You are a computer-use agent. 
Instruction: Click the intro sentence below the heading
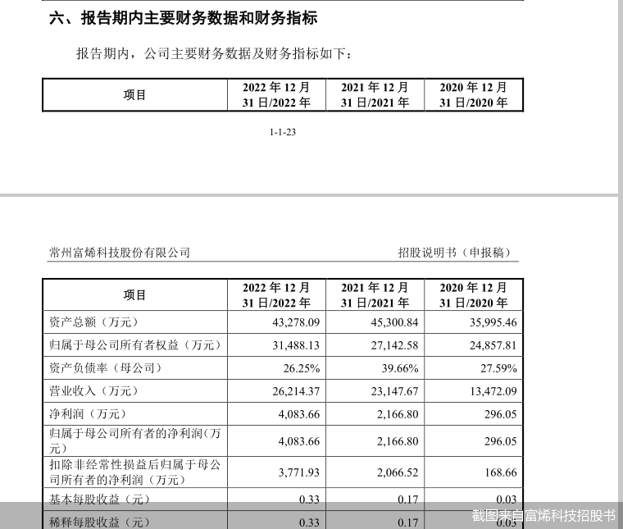coord(213,53)
